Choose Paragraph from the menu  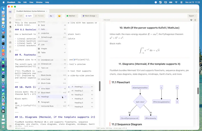52,102
